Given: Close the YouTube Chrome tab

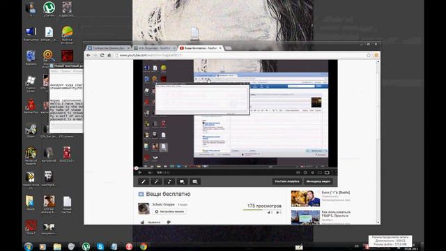Looking at the screenshot, I should pyautogui.click(x=220, y=48).
